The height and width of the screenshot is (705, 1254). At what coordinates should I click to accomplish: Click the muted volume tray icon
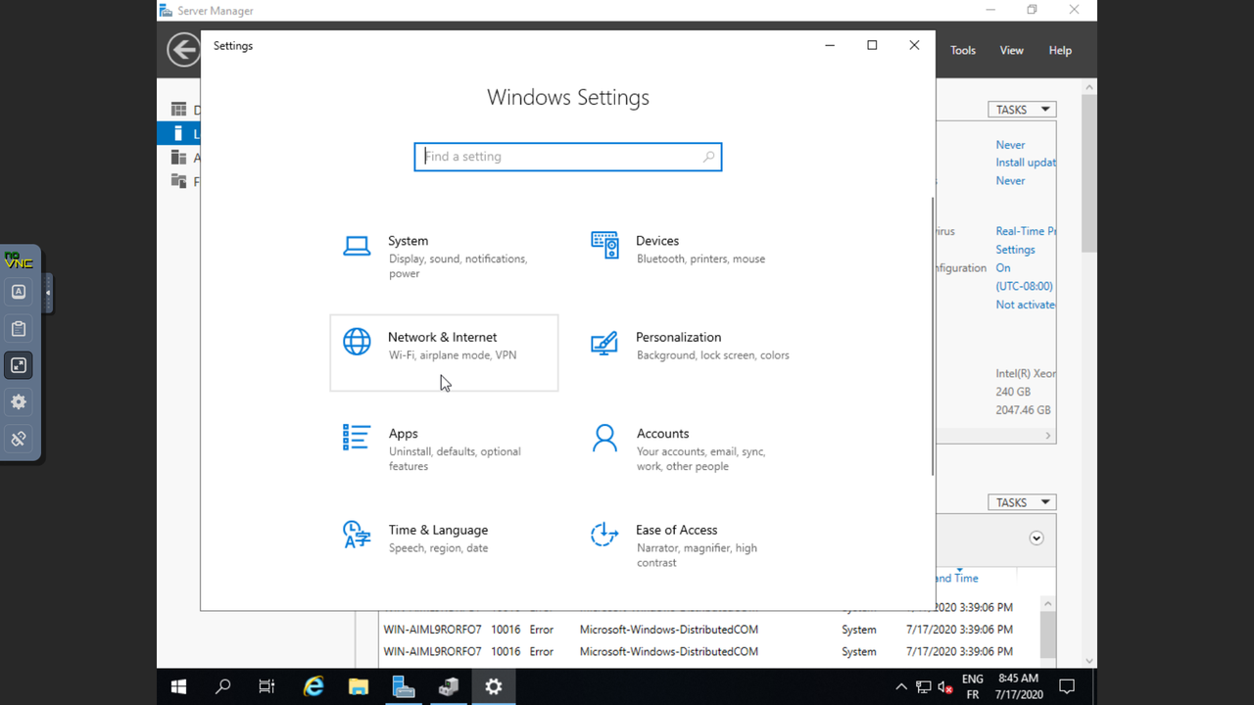click(x=945, y=687)
